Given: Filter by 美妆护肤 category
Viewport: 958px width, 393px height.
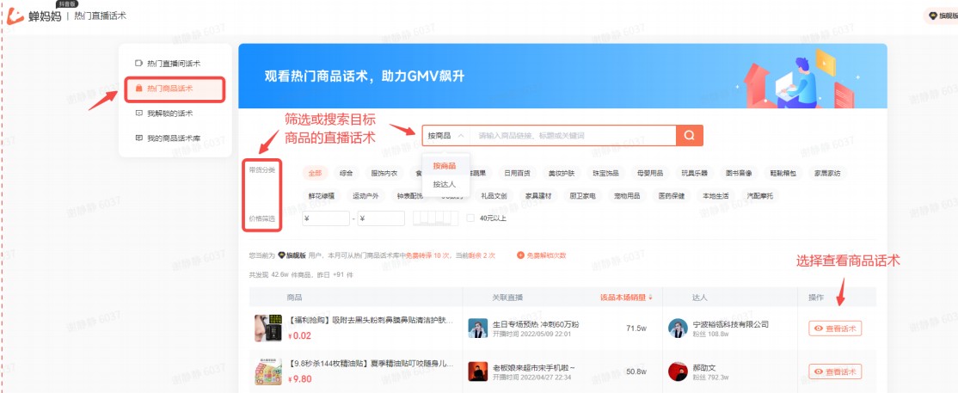Looking at the screenshot, I should pyautogui.click(x=562, y=173).
